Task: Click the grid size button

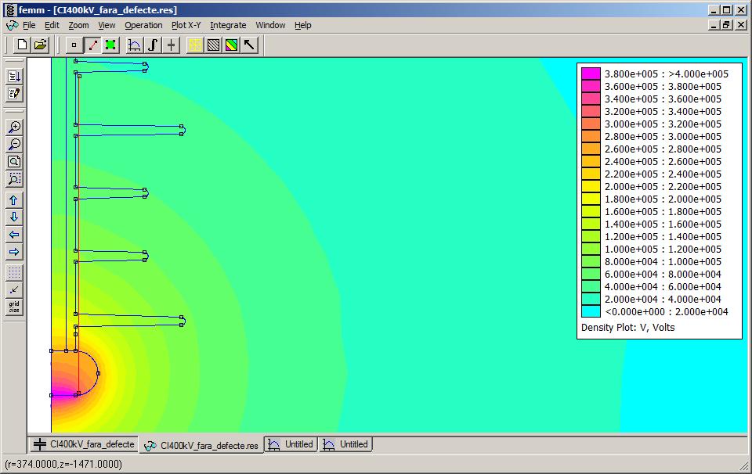Action: point(14,307)
